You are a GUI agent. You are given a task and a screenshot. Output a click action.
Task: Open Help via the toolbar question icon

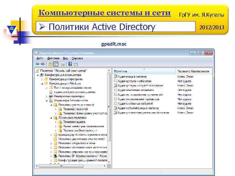coord(70,64)
